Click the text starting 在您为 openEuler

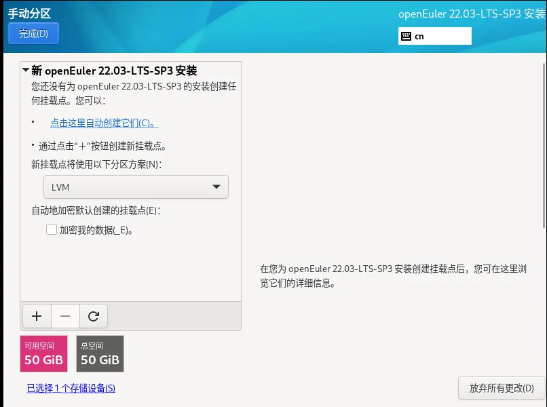tap(393, 276)
